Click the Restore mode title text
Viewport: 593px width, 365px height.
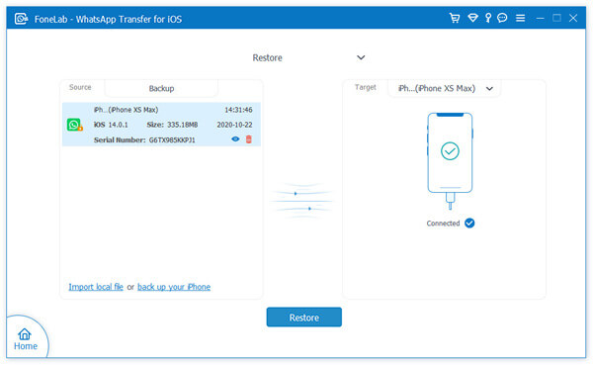click(x=268, y=58)
